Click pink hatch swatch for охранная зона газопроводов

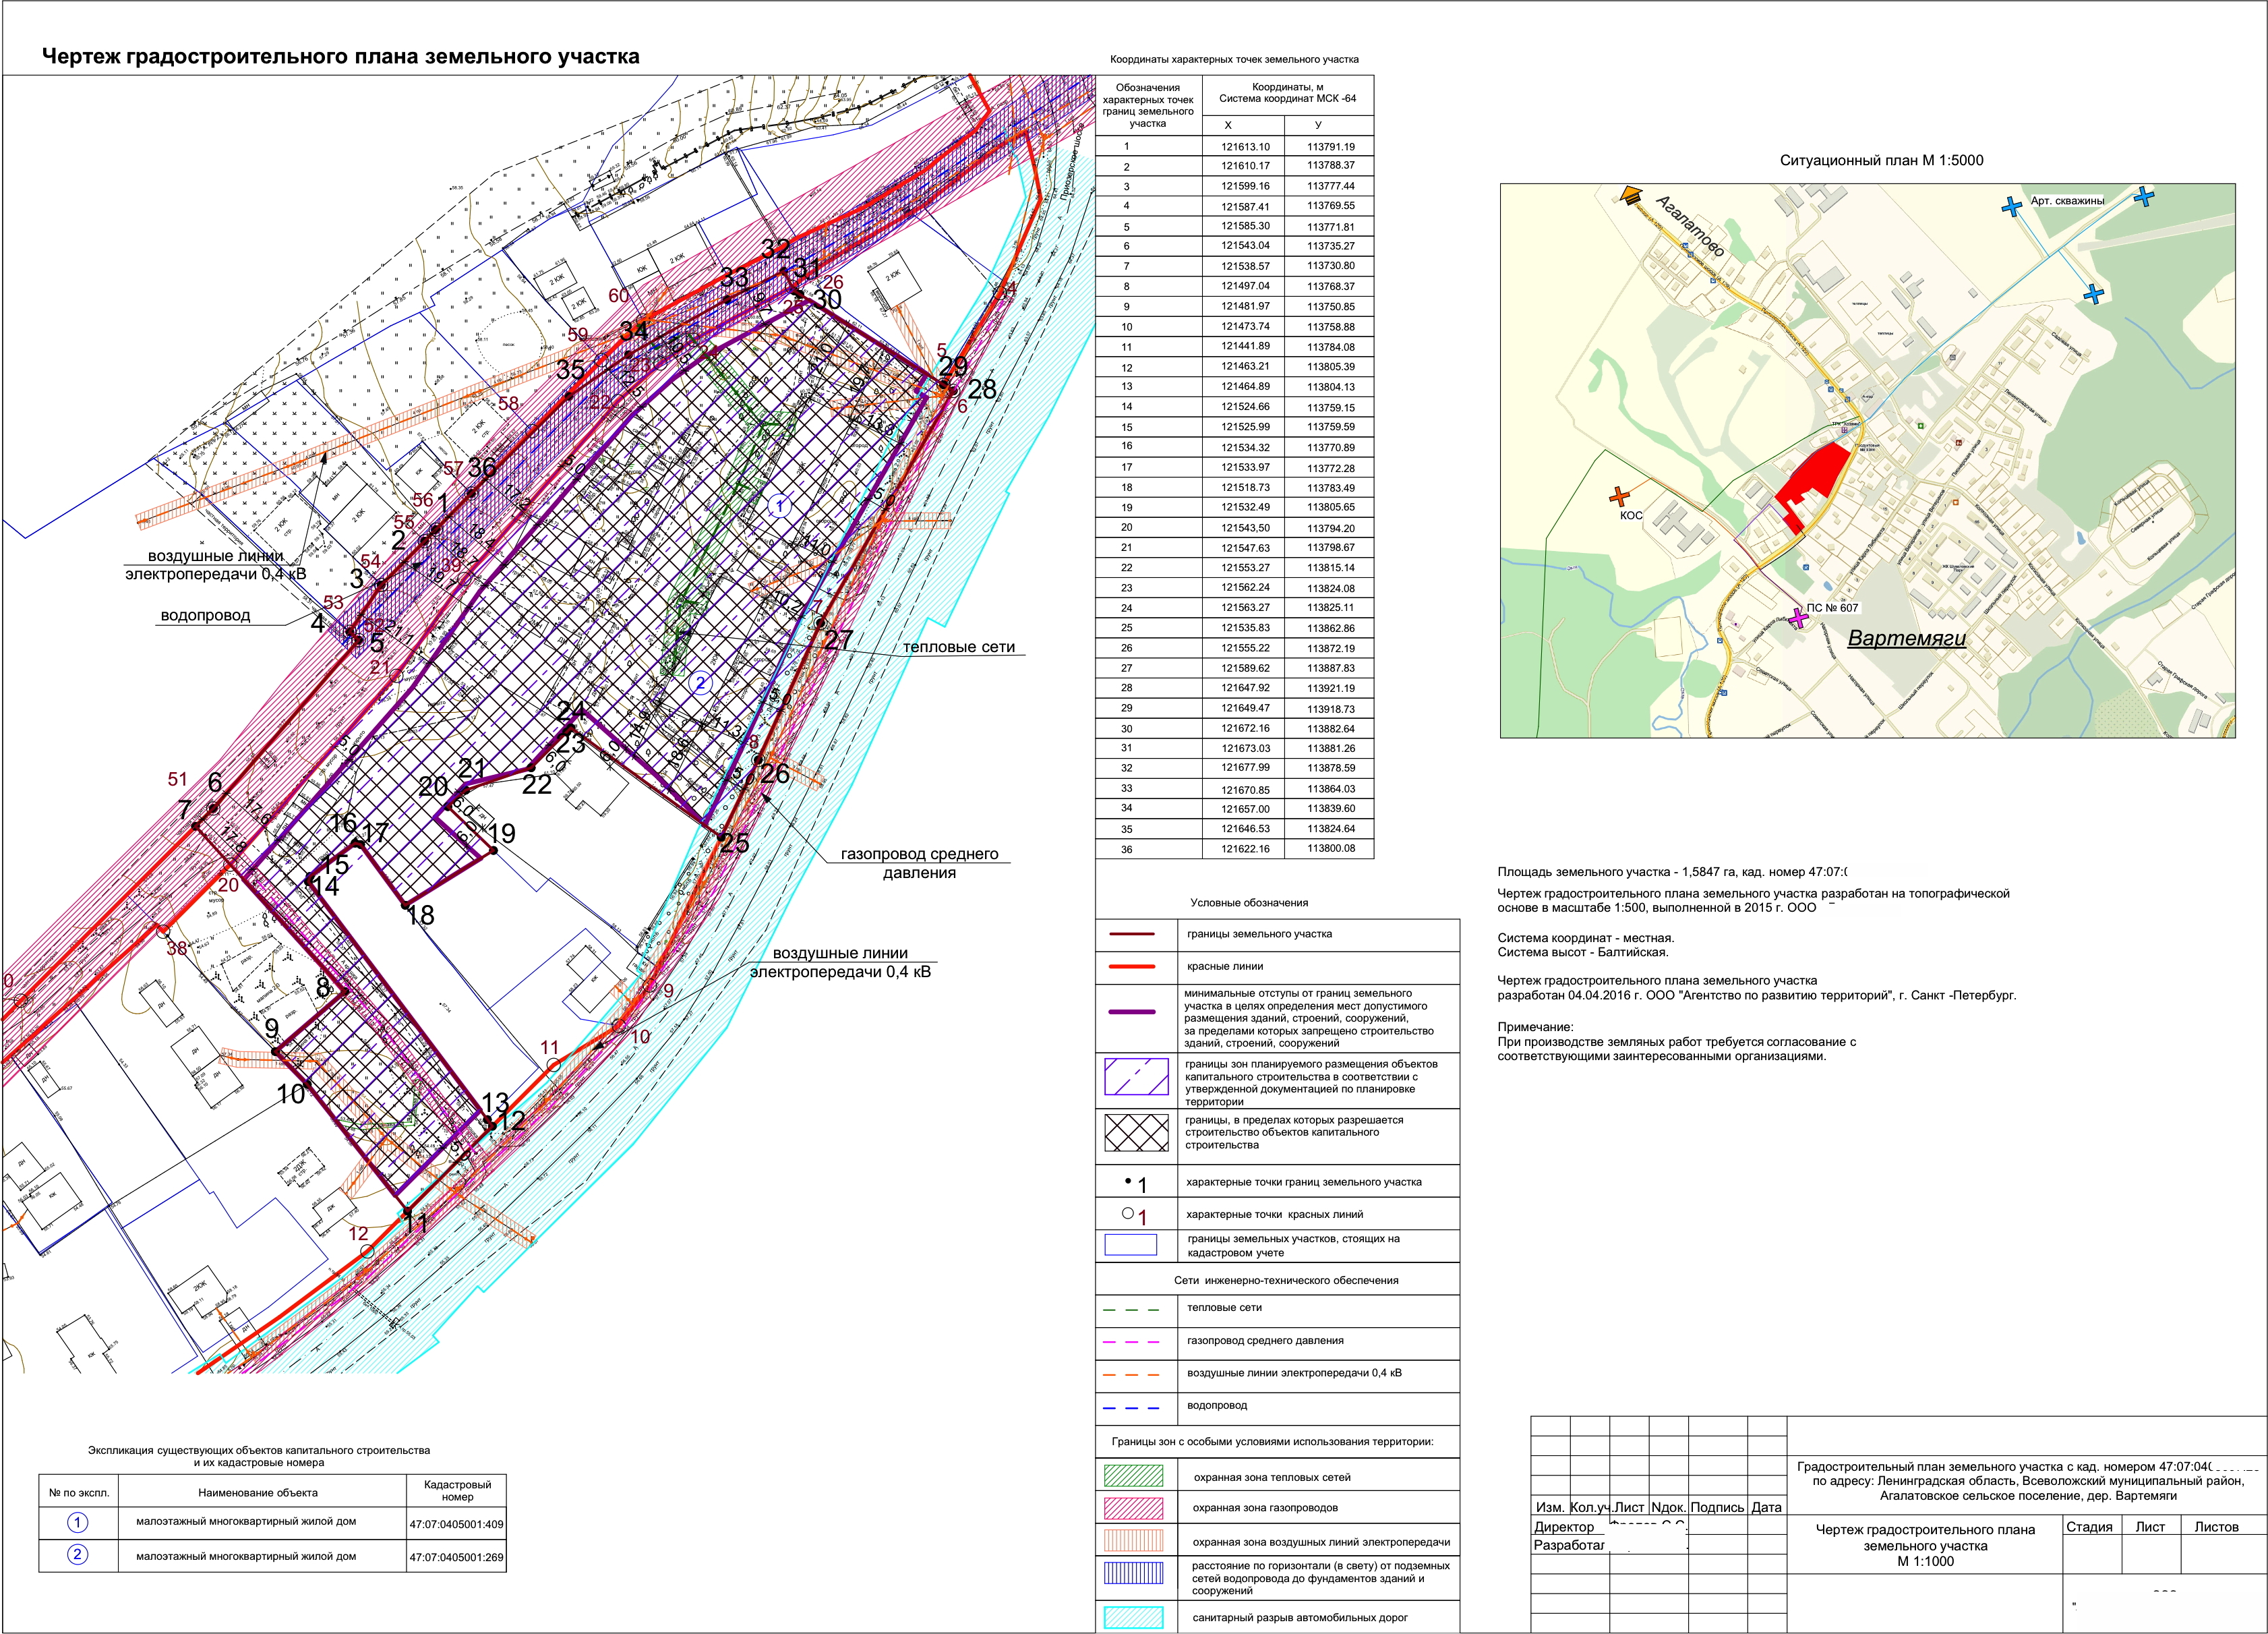pos(1133,1508)
